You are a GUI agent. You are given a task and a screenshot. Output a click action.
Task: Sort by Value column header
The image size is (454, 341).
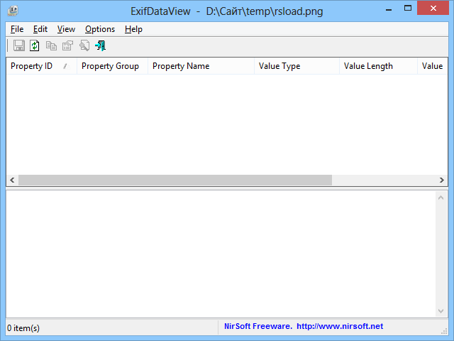pyautogui.click(x=433, y=66)
